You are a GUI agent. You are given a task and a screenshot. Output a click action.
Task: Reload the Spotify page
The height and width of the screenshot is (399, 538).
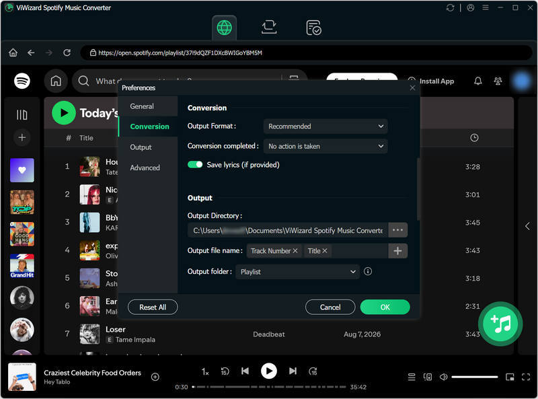coord(67,52)
